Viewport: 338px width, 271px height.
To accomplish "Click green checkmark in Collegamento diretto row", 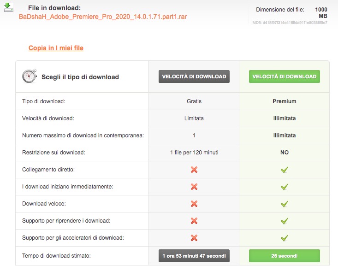I will (285, 170).
